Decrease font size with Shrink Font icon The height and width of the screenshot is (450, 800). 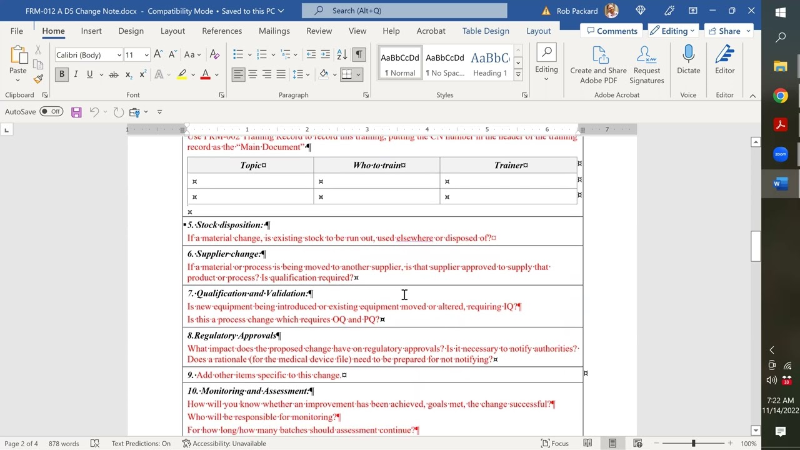coord(171,55)
